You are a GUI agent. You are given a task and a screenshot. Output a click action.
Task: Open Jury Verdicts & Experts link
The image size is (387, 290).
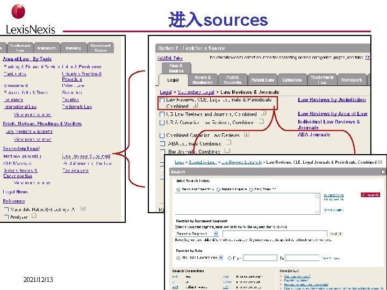tap(29, 132)
